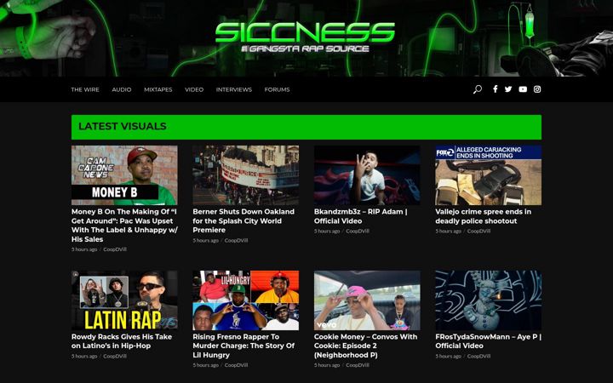Open the Lil Hungry collage thumbnail
Image resolution: width=613 pixels, height=383 pixels.
tap(245, 300)
